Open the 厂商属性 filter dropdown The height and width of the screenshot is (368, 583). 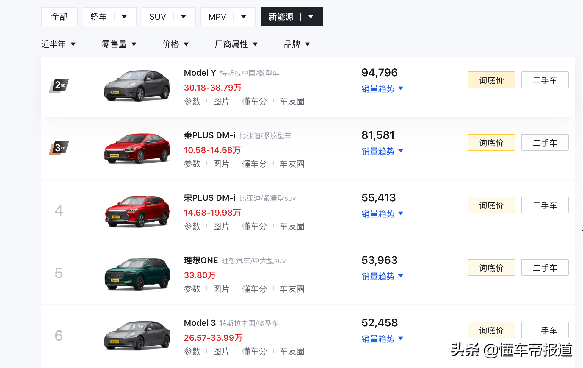coord(236,44)
